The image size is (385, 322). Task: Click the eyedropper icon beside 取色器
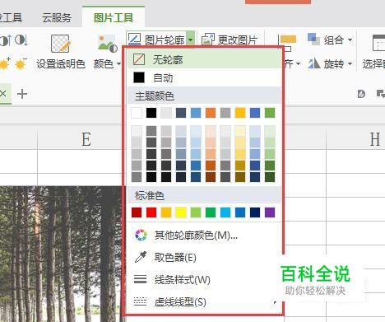coord(141,257)
